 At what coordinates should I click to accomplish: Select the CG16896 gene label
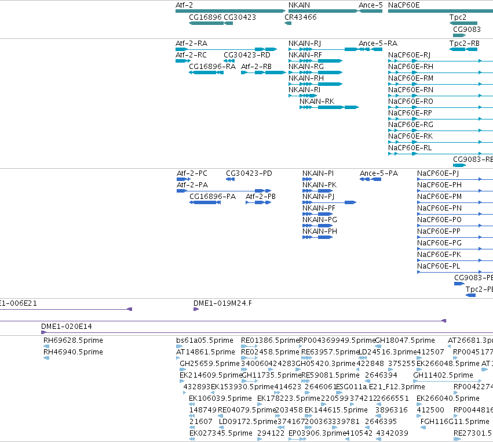[205, 17]
